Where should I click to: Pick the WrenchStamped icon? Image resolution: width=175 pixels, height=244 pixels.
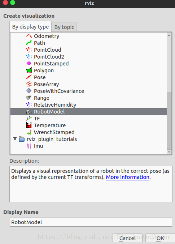[x=29, y=132]
